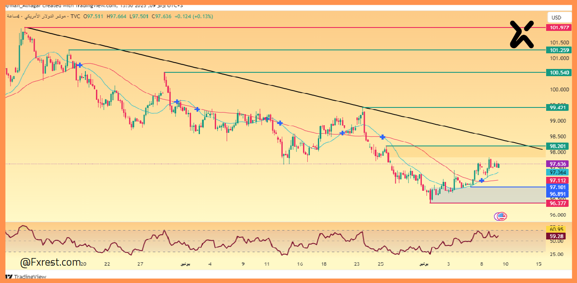Click the 99.000 price axis tick
577x283 pixels.
558,121
